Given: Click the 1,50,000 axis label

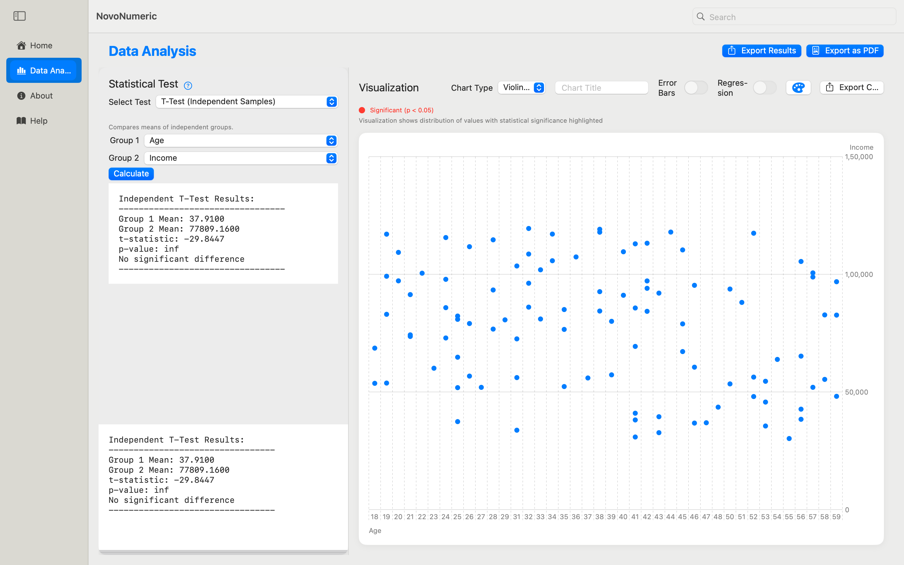Looking at the screenshot, I should (x=859, y=157).
